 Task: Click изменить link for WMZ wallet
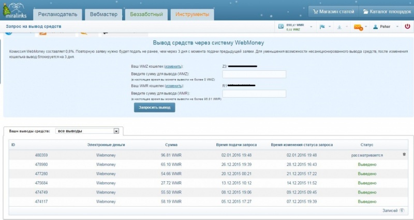point(173,67)
